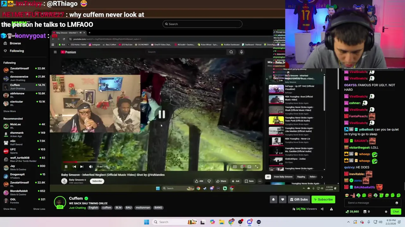Click the Windows taskbar Search box
Screen dimensions: 405x227
pos(175,222)
